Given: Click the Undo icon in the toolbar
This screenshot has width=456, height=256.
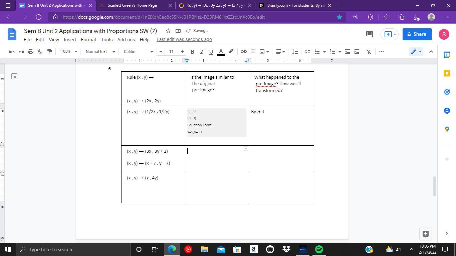Looking at the screenshot, I should pyautogui.click(x=12, y=52).
